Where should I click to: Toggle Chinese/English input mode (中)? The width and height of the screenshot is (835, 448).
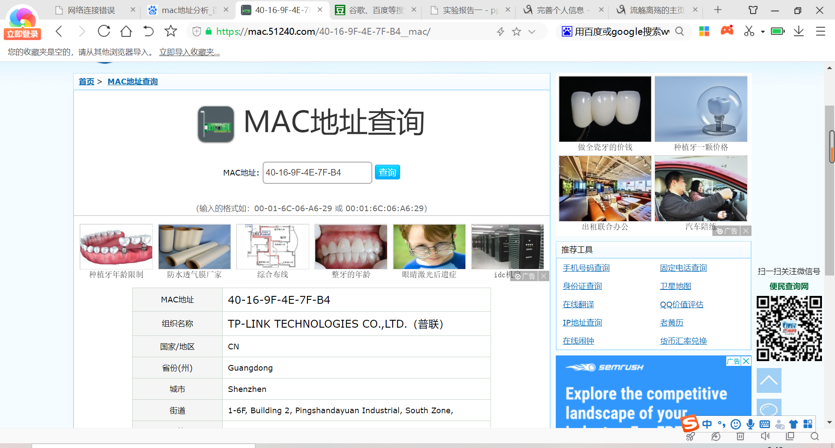707,424
